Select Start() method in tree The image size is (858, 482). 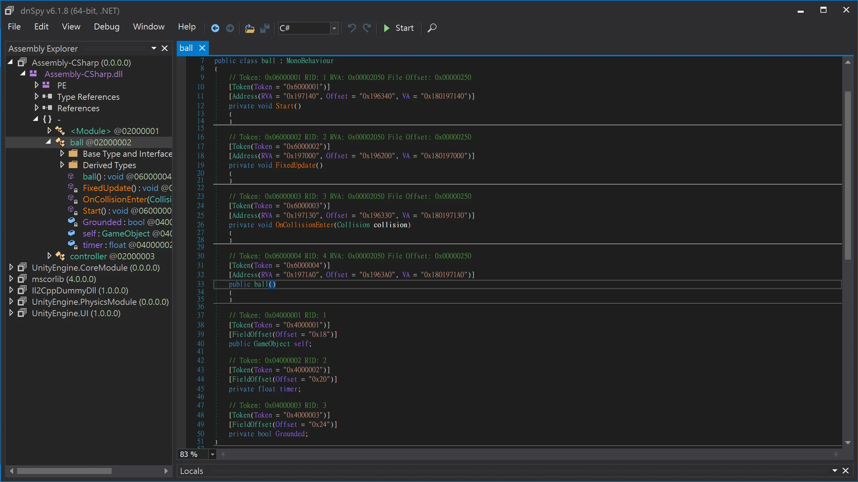point(127,211)
